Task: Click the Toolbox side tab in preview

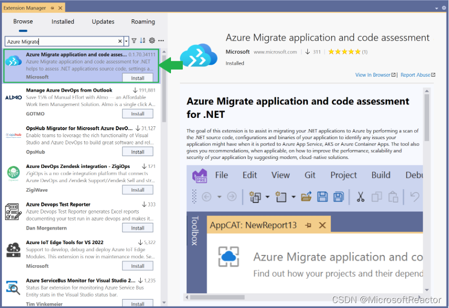Action: [x=195, y=231]
